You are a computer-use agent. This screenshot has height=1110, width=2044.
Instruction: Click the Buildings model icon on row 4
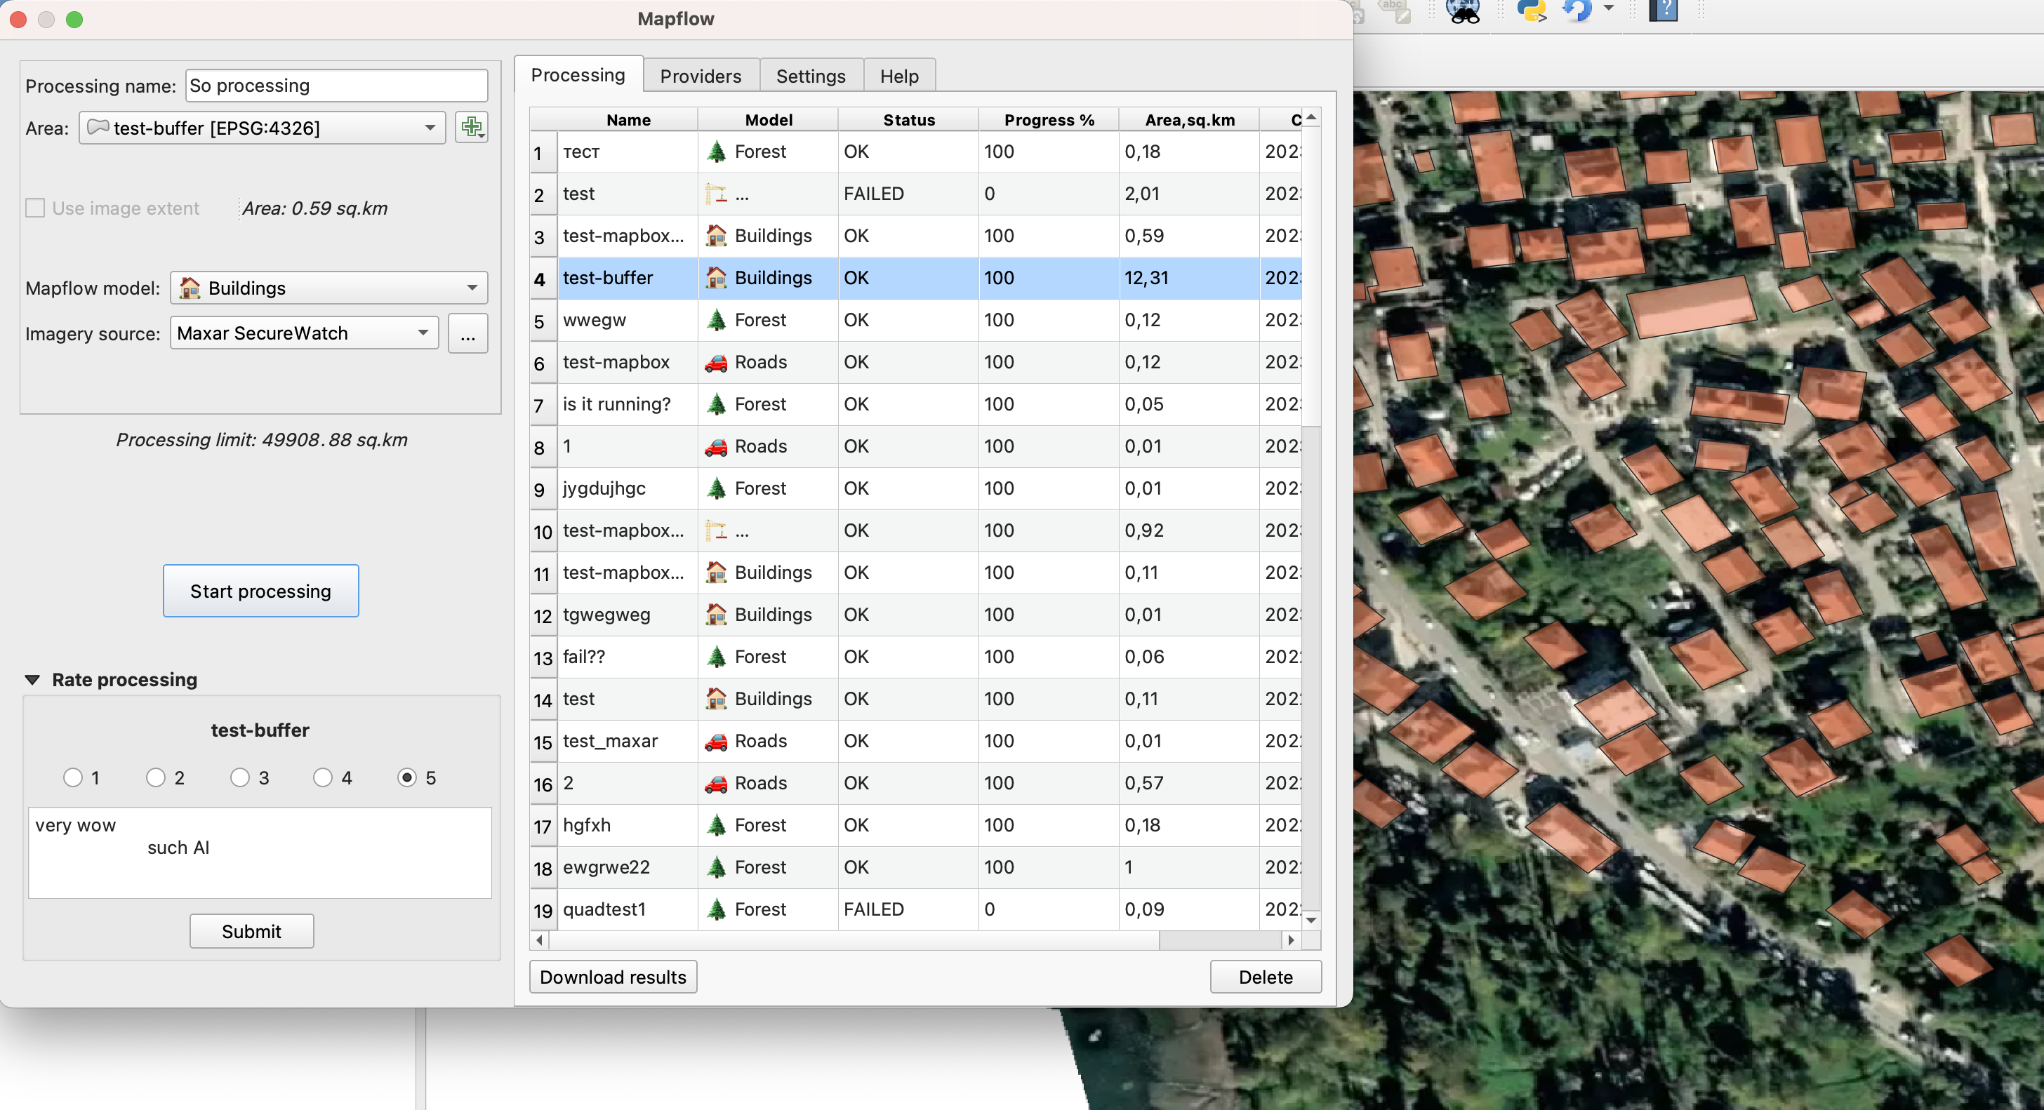pyautogui.click(x=712, y=278)
